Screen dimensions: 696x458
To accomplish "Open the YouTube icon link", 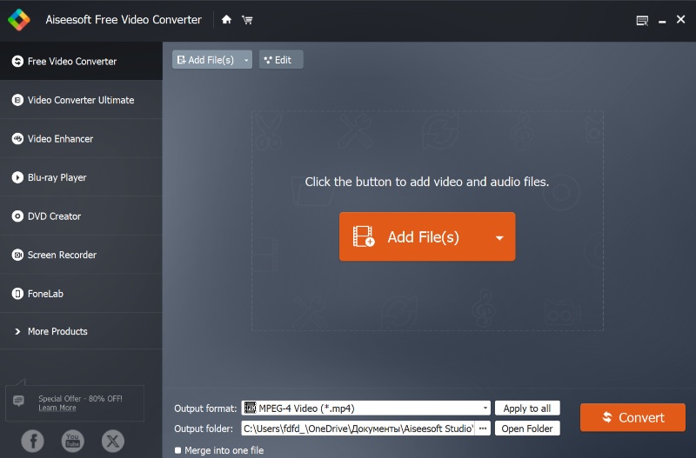I will pyautogui.click(x=73, y=441).
